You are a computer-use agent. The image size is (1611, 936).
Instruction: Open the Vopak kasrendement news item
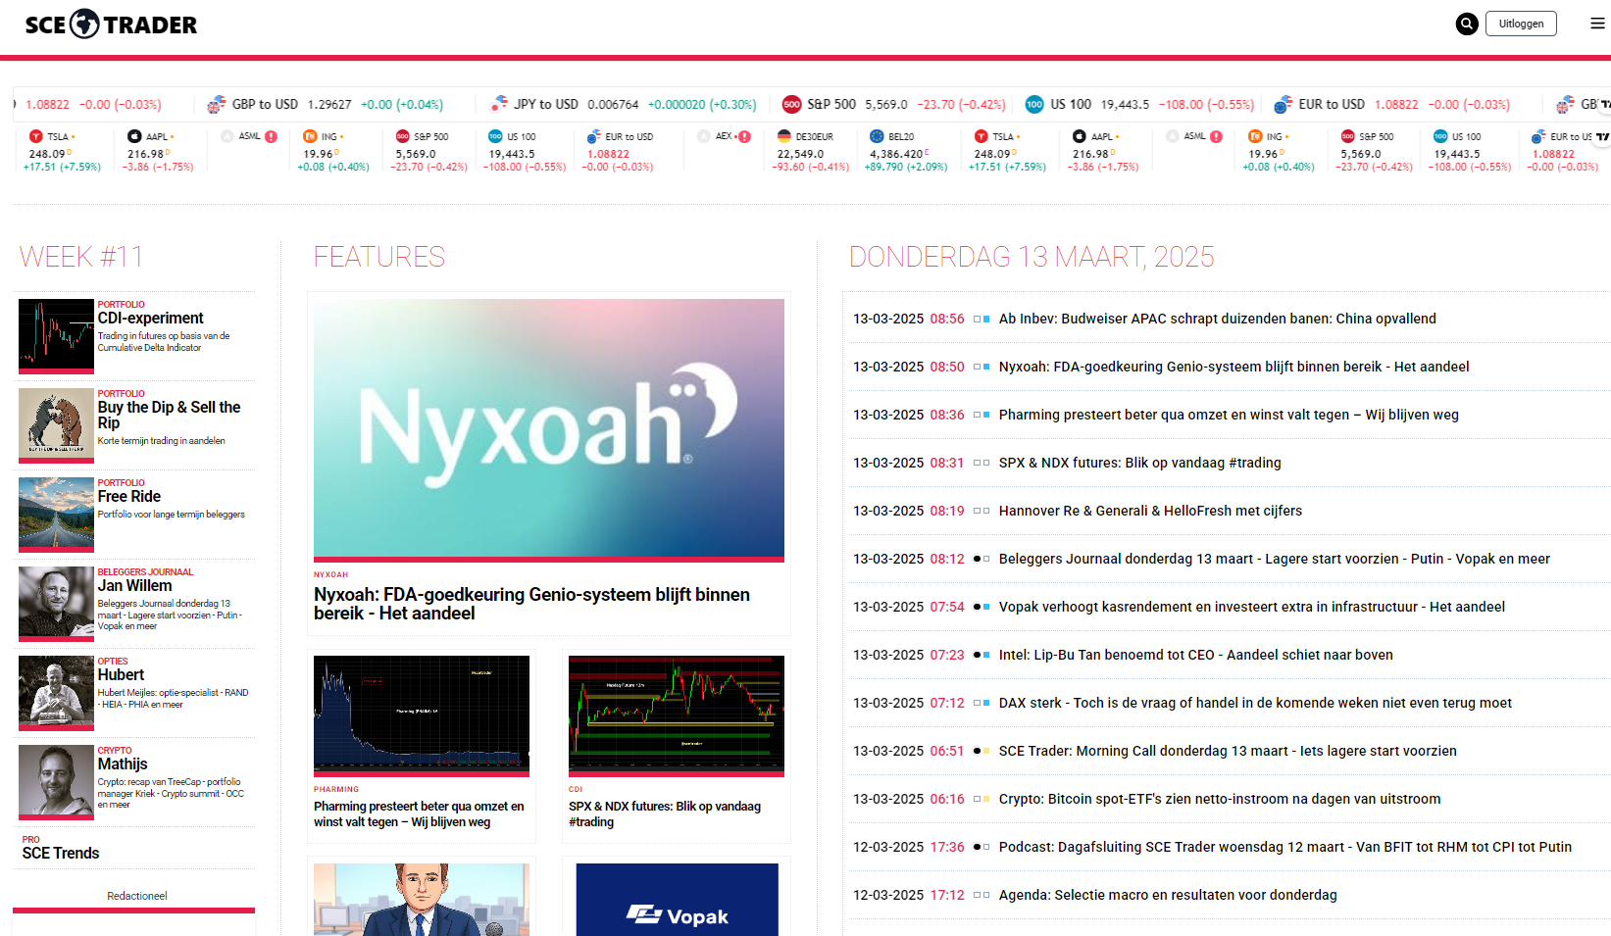pos(1252,607)
